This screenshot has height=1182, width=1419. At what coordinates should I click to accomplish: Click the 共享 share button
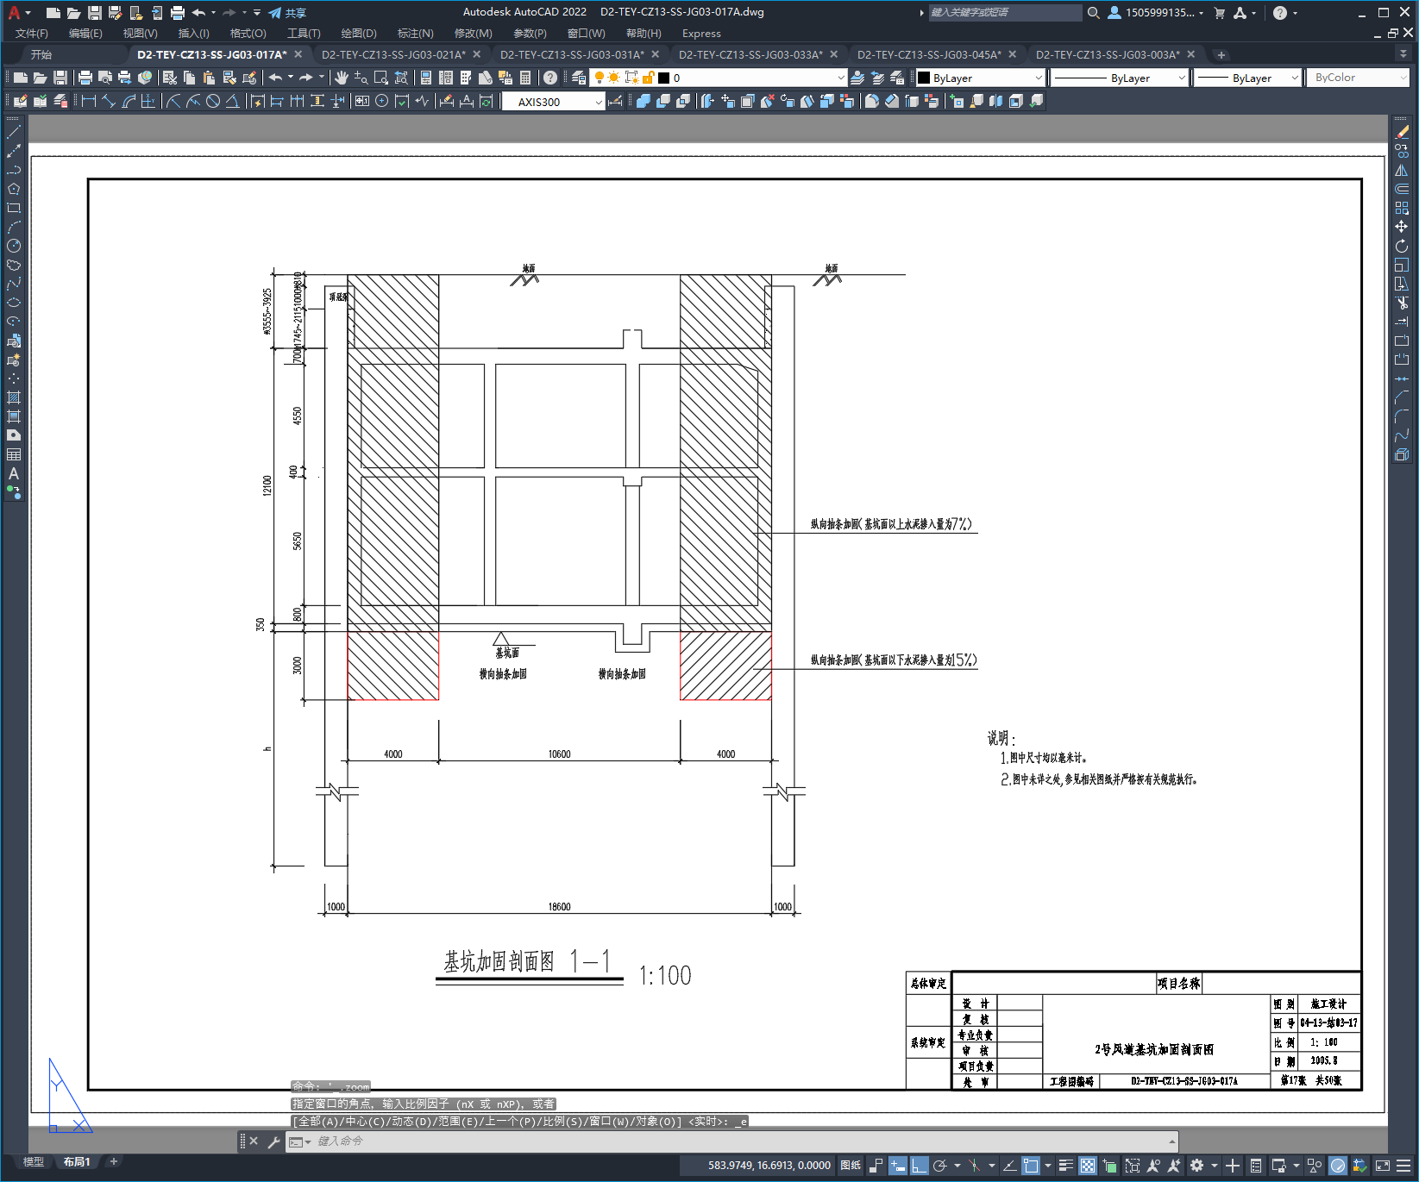(287, 13)
